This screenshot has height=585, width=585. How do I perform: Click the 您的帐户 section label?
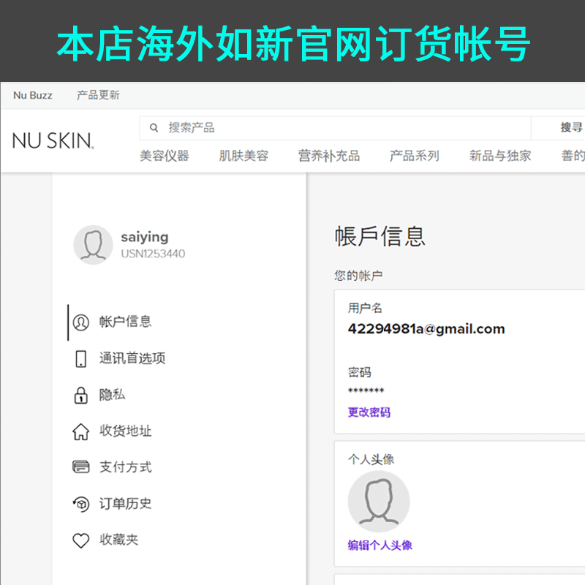click(358, 276)
